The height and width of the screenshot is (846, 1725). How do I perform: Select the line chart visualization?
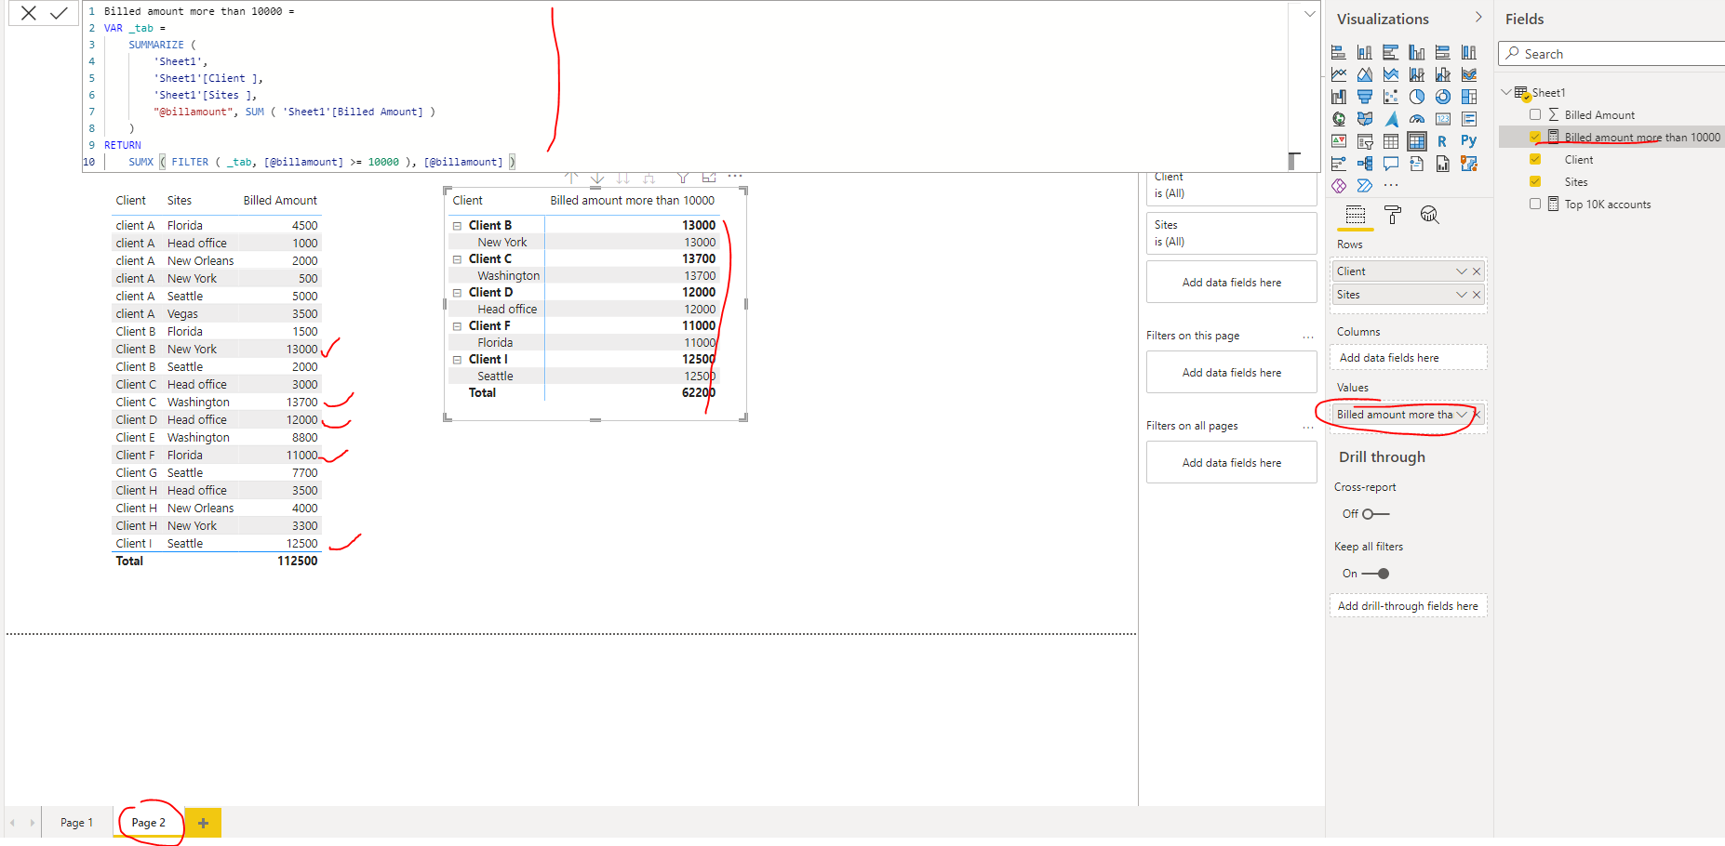[1339, 74]
